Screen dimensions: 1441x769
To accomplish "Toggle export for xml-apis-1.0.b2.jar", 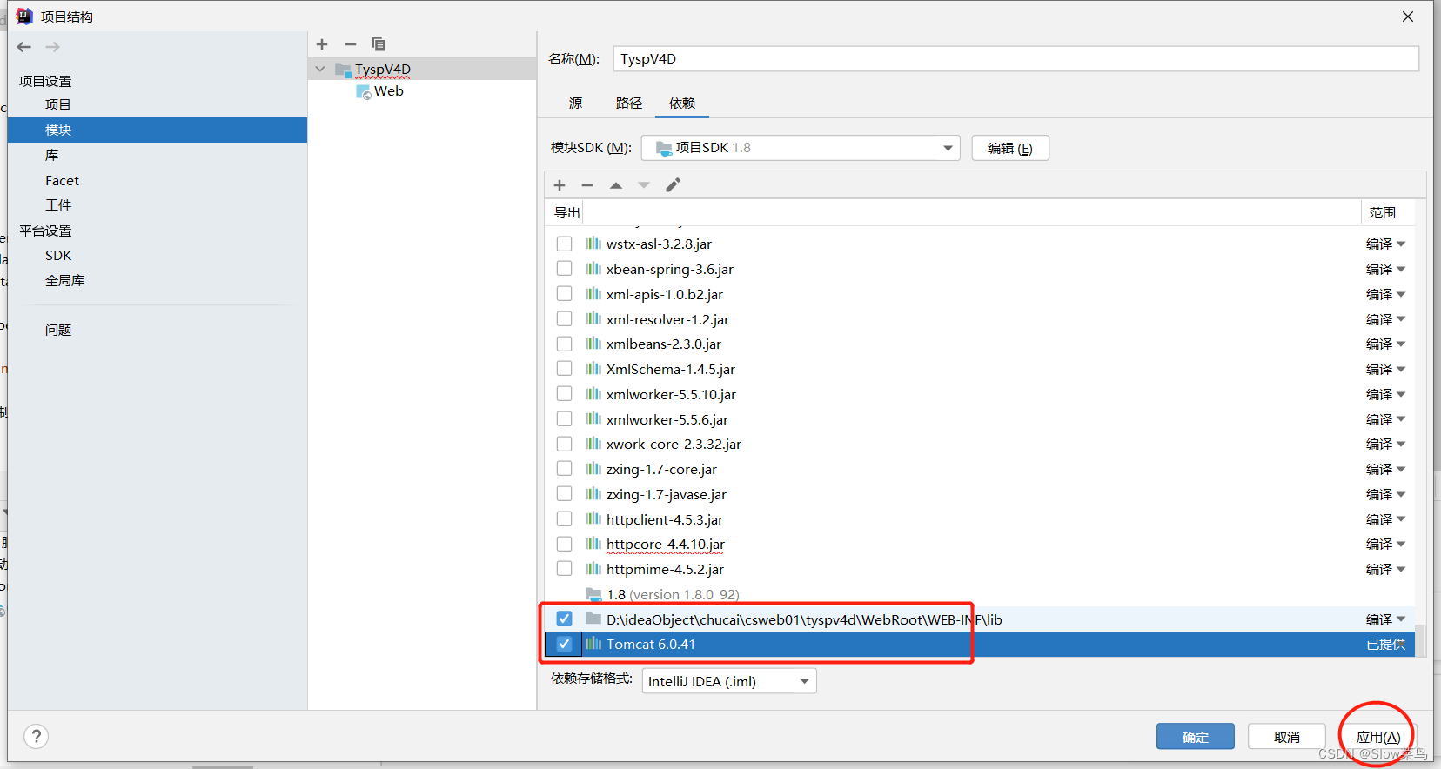I will click(x=565, y=294).
